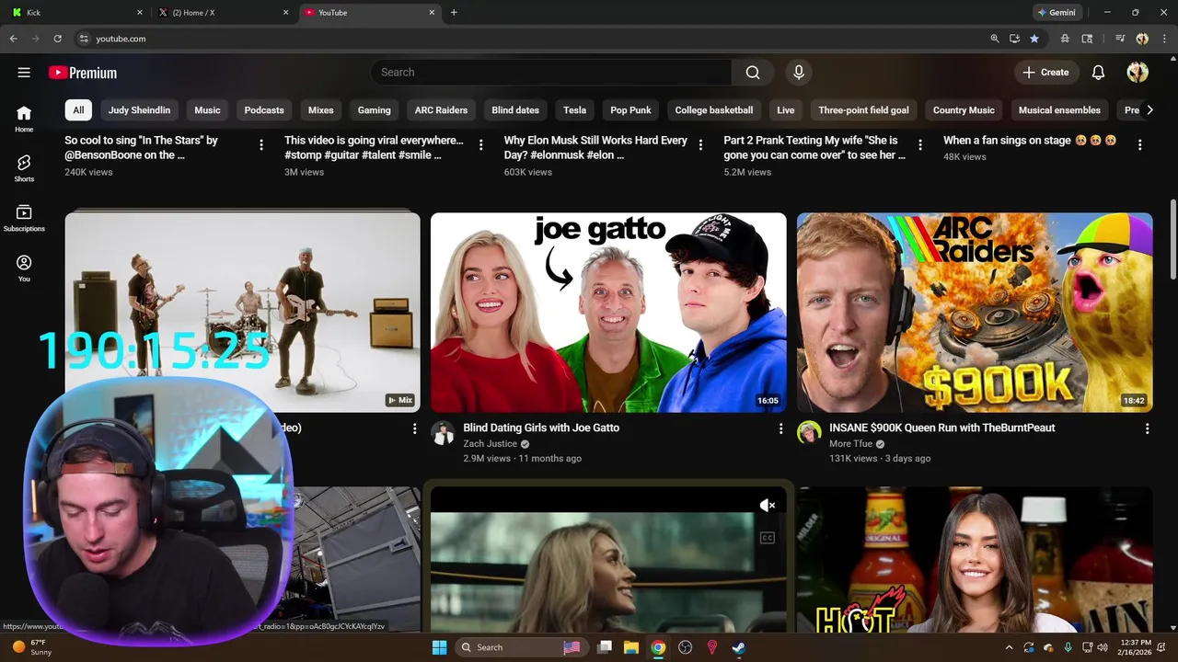Select the Live chip
The width and height of the screenshot is (1178, 662).
point(785,110)
